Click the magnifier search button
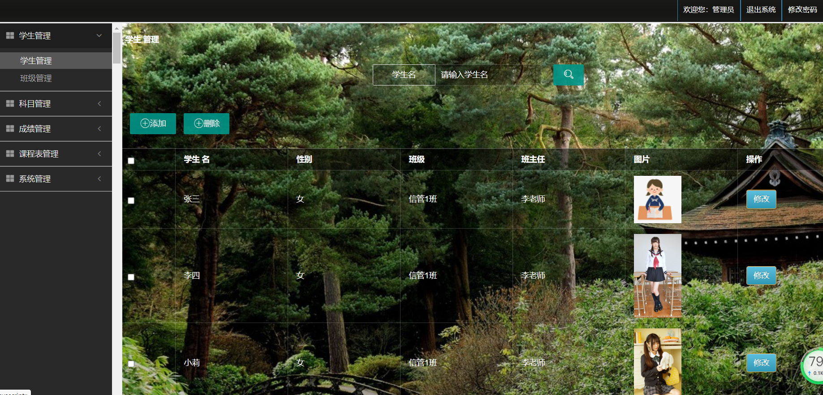Image resolution: width=823 pixels, height=395 pixels. 569,75
